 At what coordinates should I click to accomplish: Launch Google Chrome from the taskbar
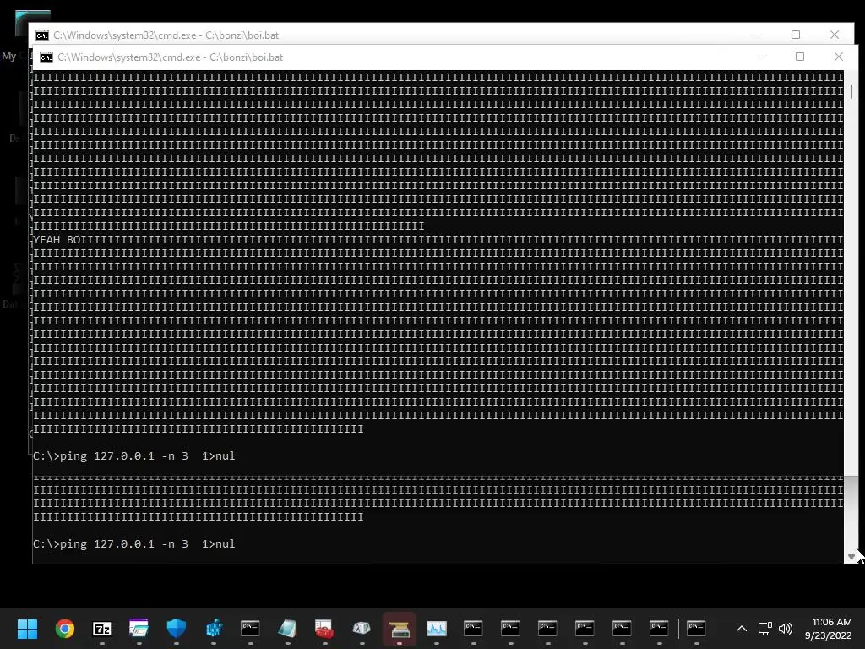64,629
